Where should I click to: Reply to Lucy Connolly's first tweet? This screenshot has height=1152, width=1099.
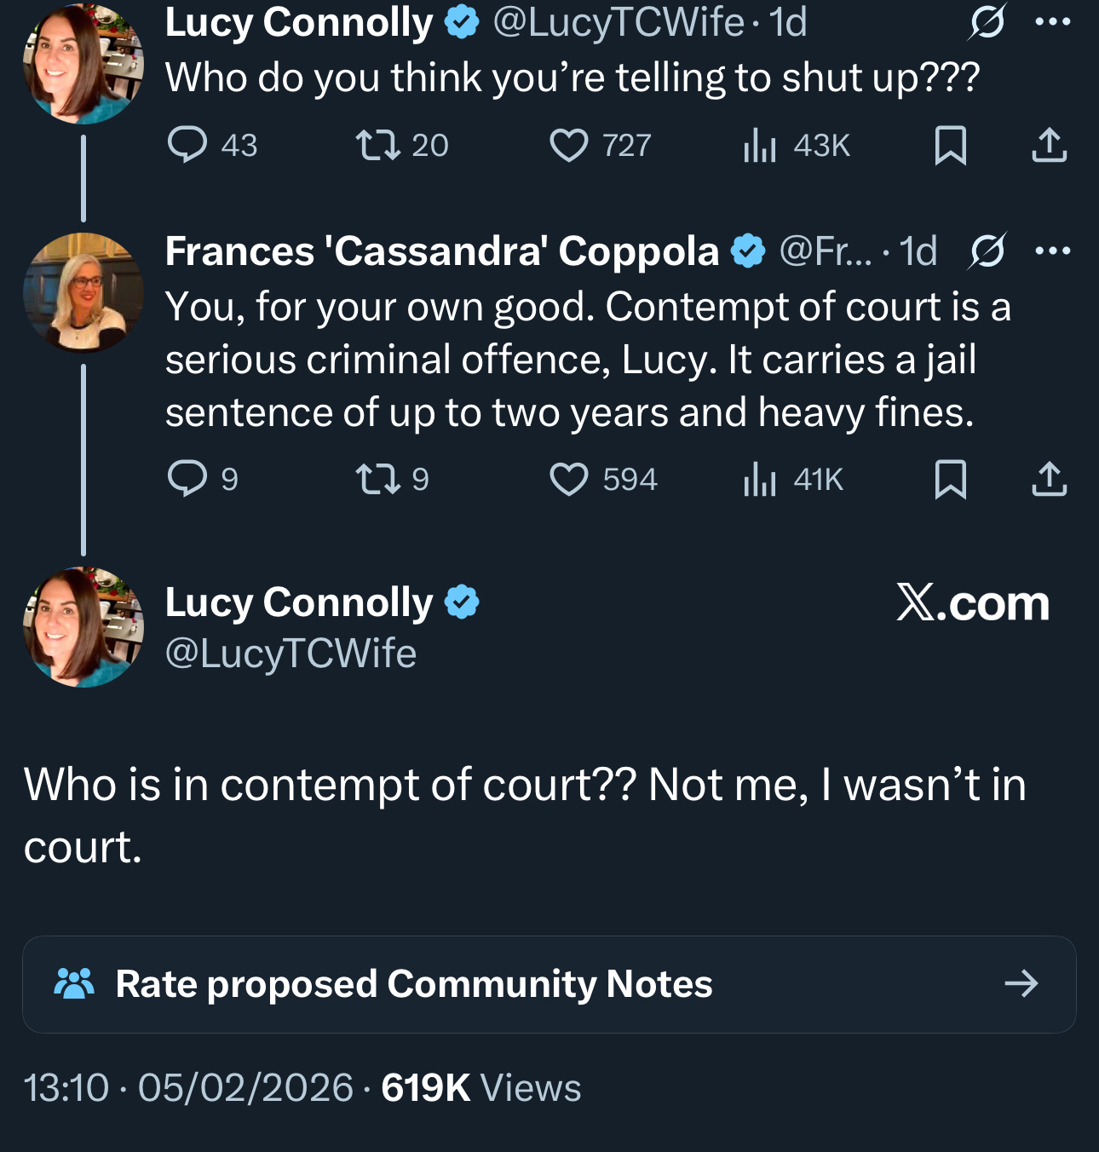pyautogui.click(x=187, y=145)
